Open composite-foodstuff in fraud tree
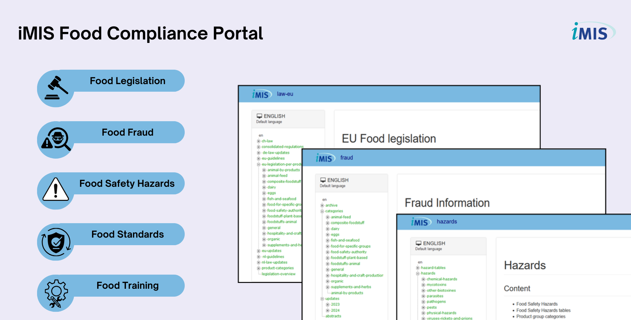The image size is (631, 320). click(x=347, y=223)
